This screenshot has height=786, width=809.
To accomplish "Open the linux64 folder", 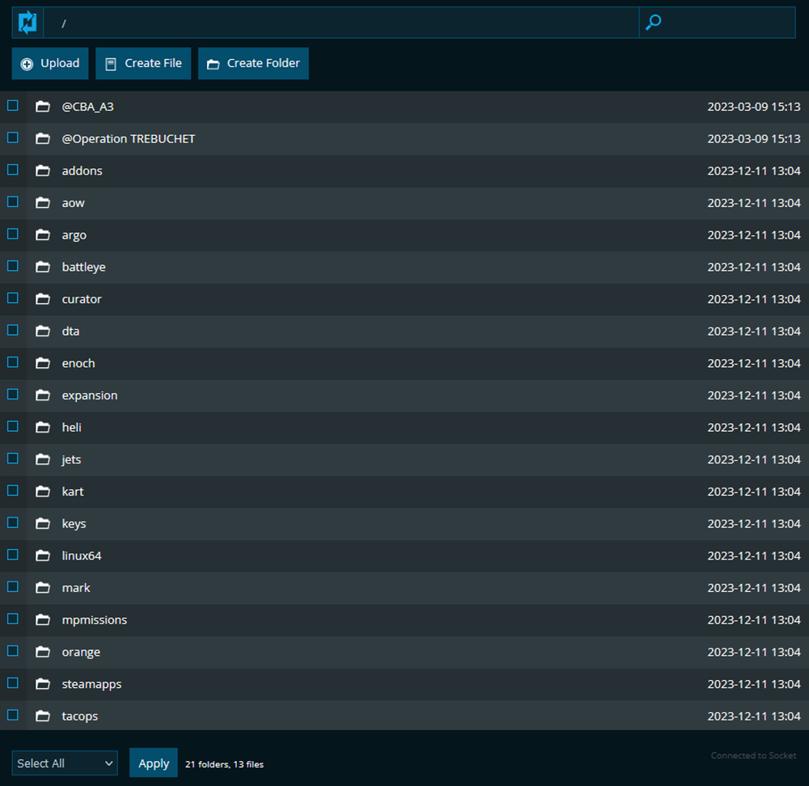I will point(80,556).
